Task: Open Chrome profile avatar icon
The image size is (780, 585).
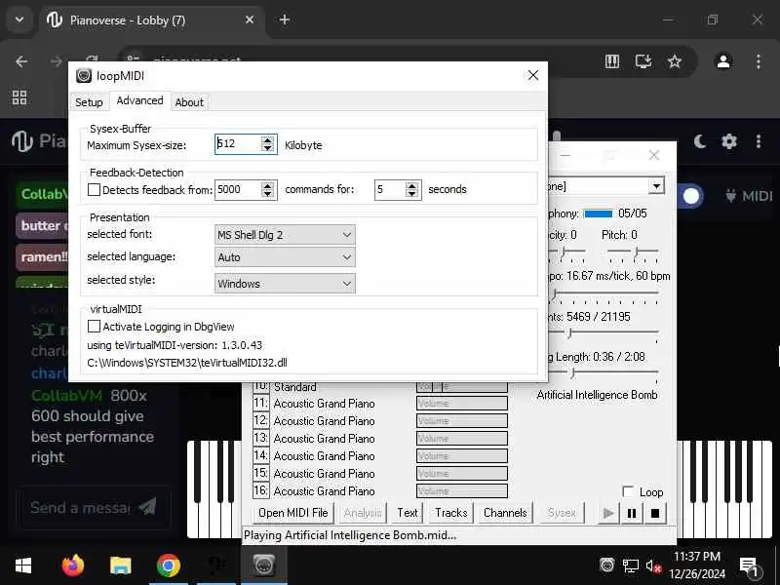Action: pyautogui.click(x=723, y=61)
